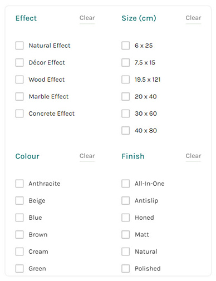This screenshot has height=281, width=216.
Task: Select the Marble Effect checkbox
Action: pos(19,96)
